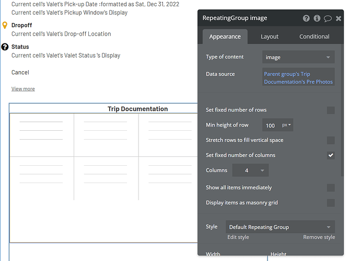Viewport: 349px width, 261px height.
Task: Click the Edit style link
Action: [x=238, y=237]
